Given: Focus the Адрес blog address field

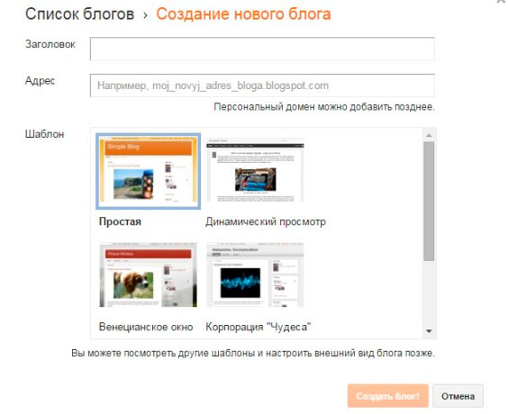Looking at the screenshot, I should [262, 85].
